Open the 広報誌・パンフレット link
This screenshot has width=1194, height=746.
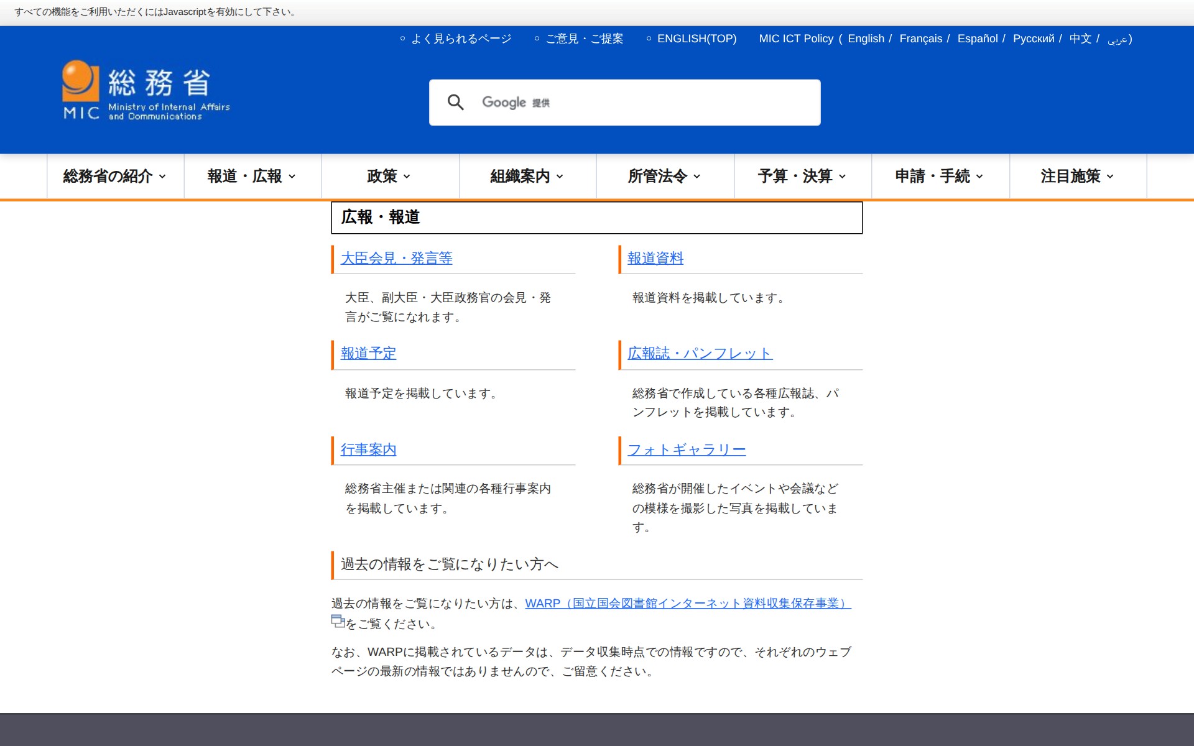pos(700,354)
